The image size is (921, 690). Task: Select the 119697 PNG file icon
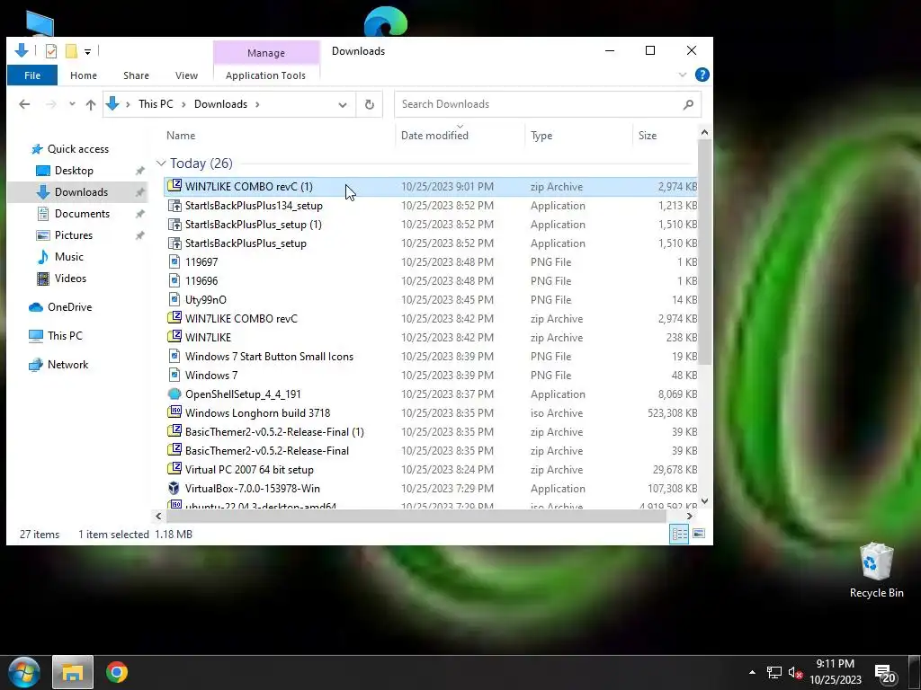[174, 261]
